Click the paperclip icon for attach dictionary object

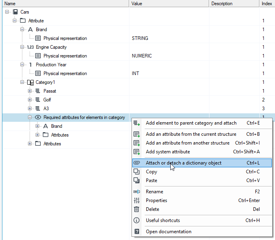click(137, 163)
